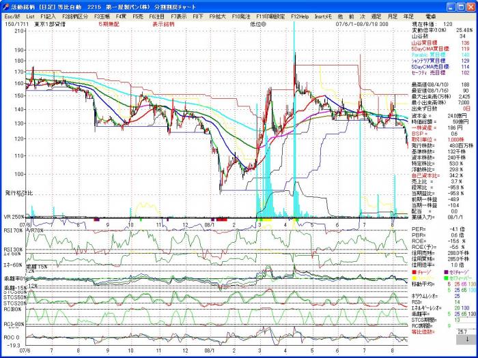Viewport: 478px width, 358px height.
Task: Click 他 in the menu bar
Action: coord(341,16)
